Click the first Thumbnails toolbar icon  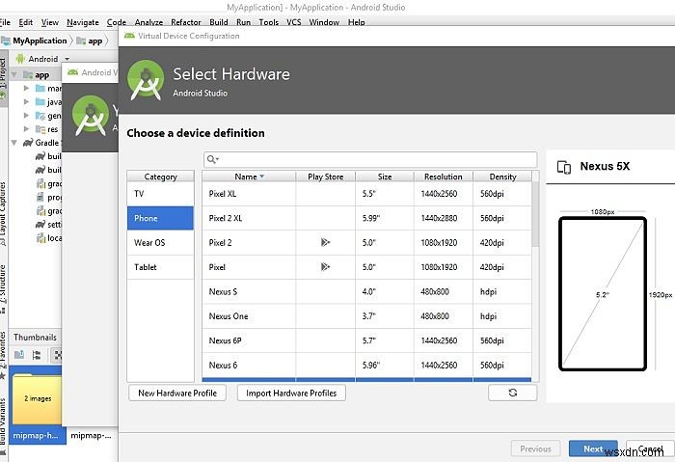coord(19,355)
